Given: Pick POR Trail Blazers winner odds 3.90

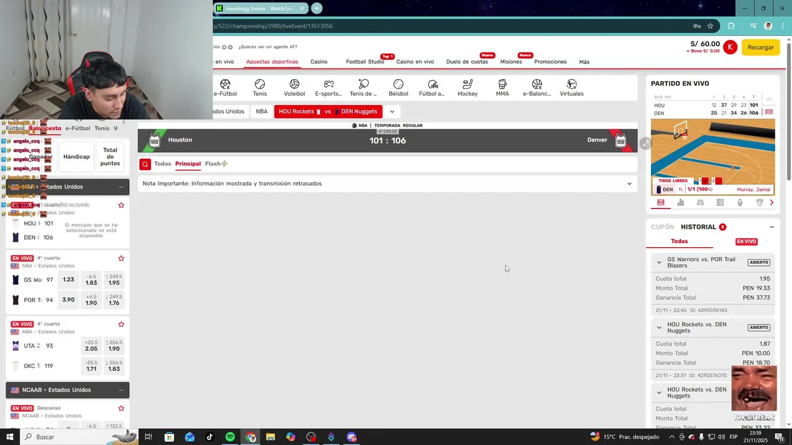Looking at the screenshot, I should [69, 300].
